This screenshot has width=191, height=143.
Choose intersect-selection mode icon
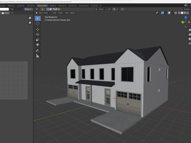[x=59, y=9]
